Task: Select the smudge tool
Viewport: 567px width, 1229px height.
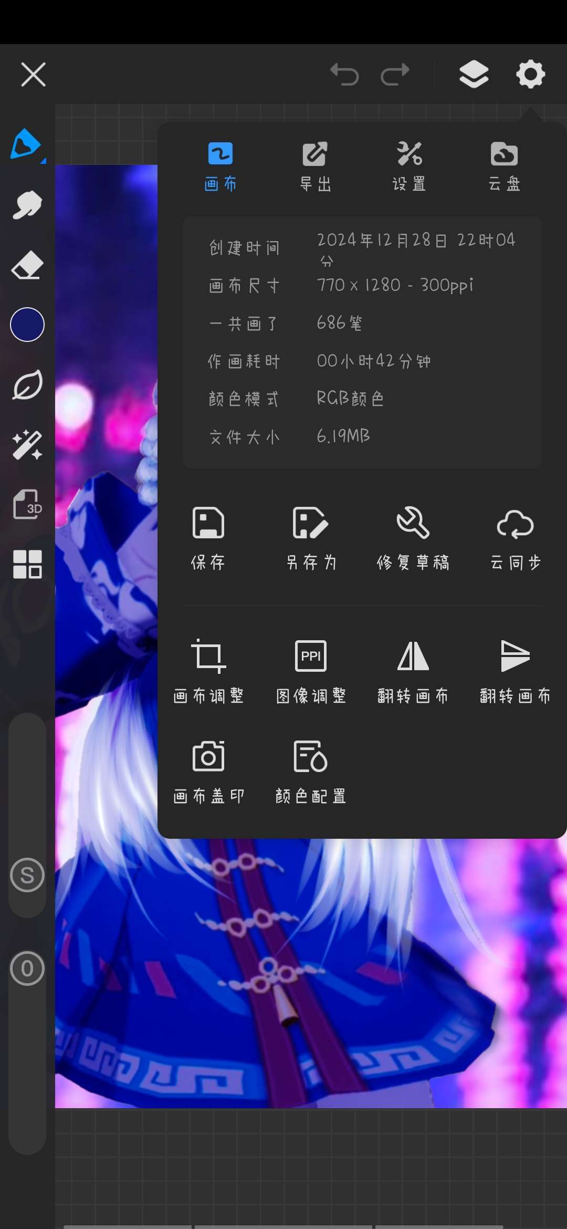Action: [x=27, y=205]
